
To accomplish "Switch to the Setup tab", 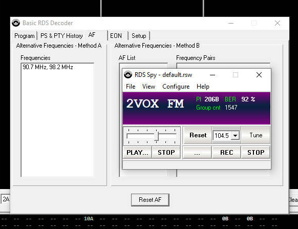I will [139, 36].
